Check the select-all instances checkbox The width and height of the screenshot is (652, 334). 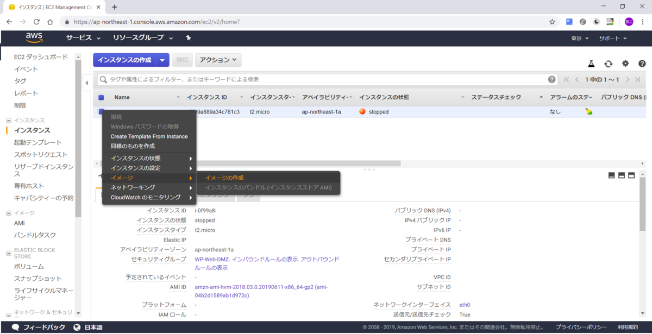point(101,97)
